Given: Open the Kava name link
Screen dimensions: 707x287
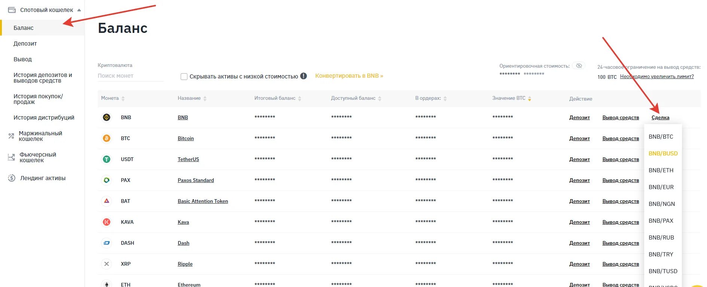Looking at the screenshot, I should tap(183, 222).
